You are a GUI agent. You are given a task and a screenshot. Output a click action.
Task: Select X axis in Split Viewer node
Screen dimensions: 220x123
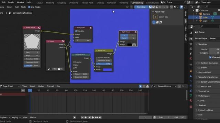[x=124, y=36]
